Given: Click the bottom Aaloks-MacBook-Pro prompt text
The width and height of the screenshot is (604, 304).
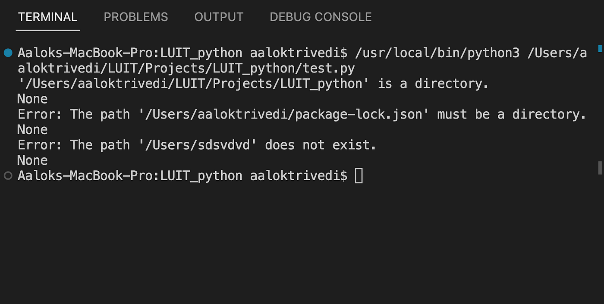Looking at the screenshot, I should pos(182,176).
